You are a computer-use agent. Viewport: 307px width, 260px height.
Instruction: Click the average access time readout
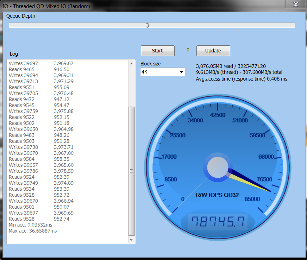click(242, 79)
